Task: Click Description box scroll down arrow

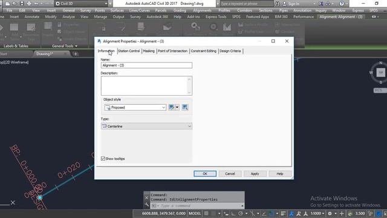Action: (x=189, y=93)
